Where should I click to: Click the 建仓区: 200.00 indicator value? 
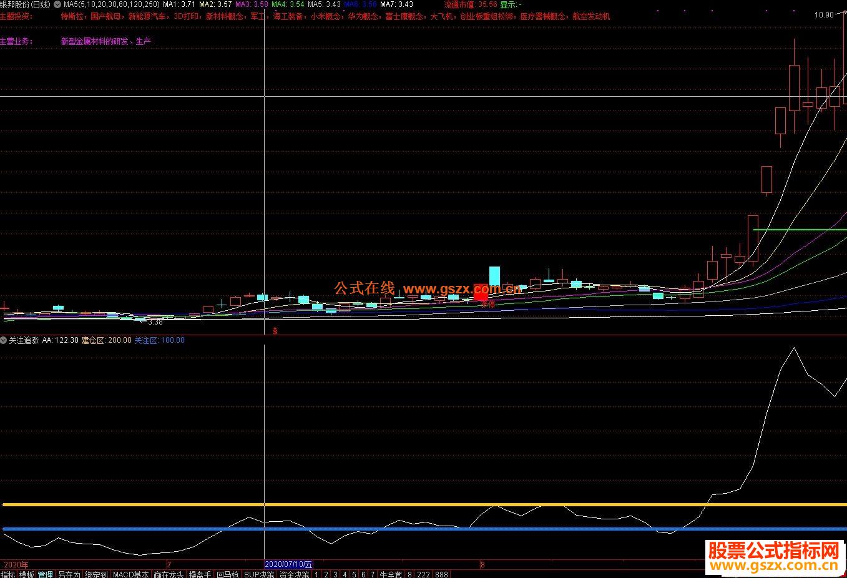pos(107,340)
